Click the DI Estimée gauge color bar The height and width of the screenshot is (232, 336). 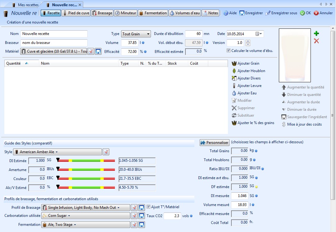(x=86, y=161)
